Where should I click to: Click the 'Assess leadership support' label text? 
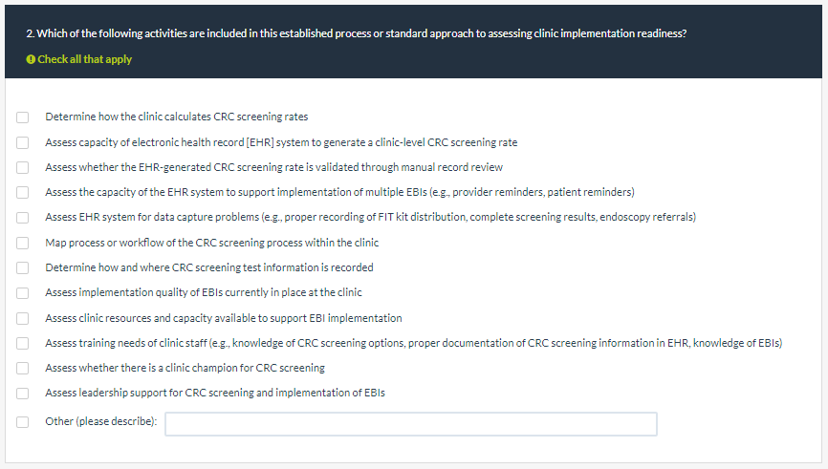214,393
